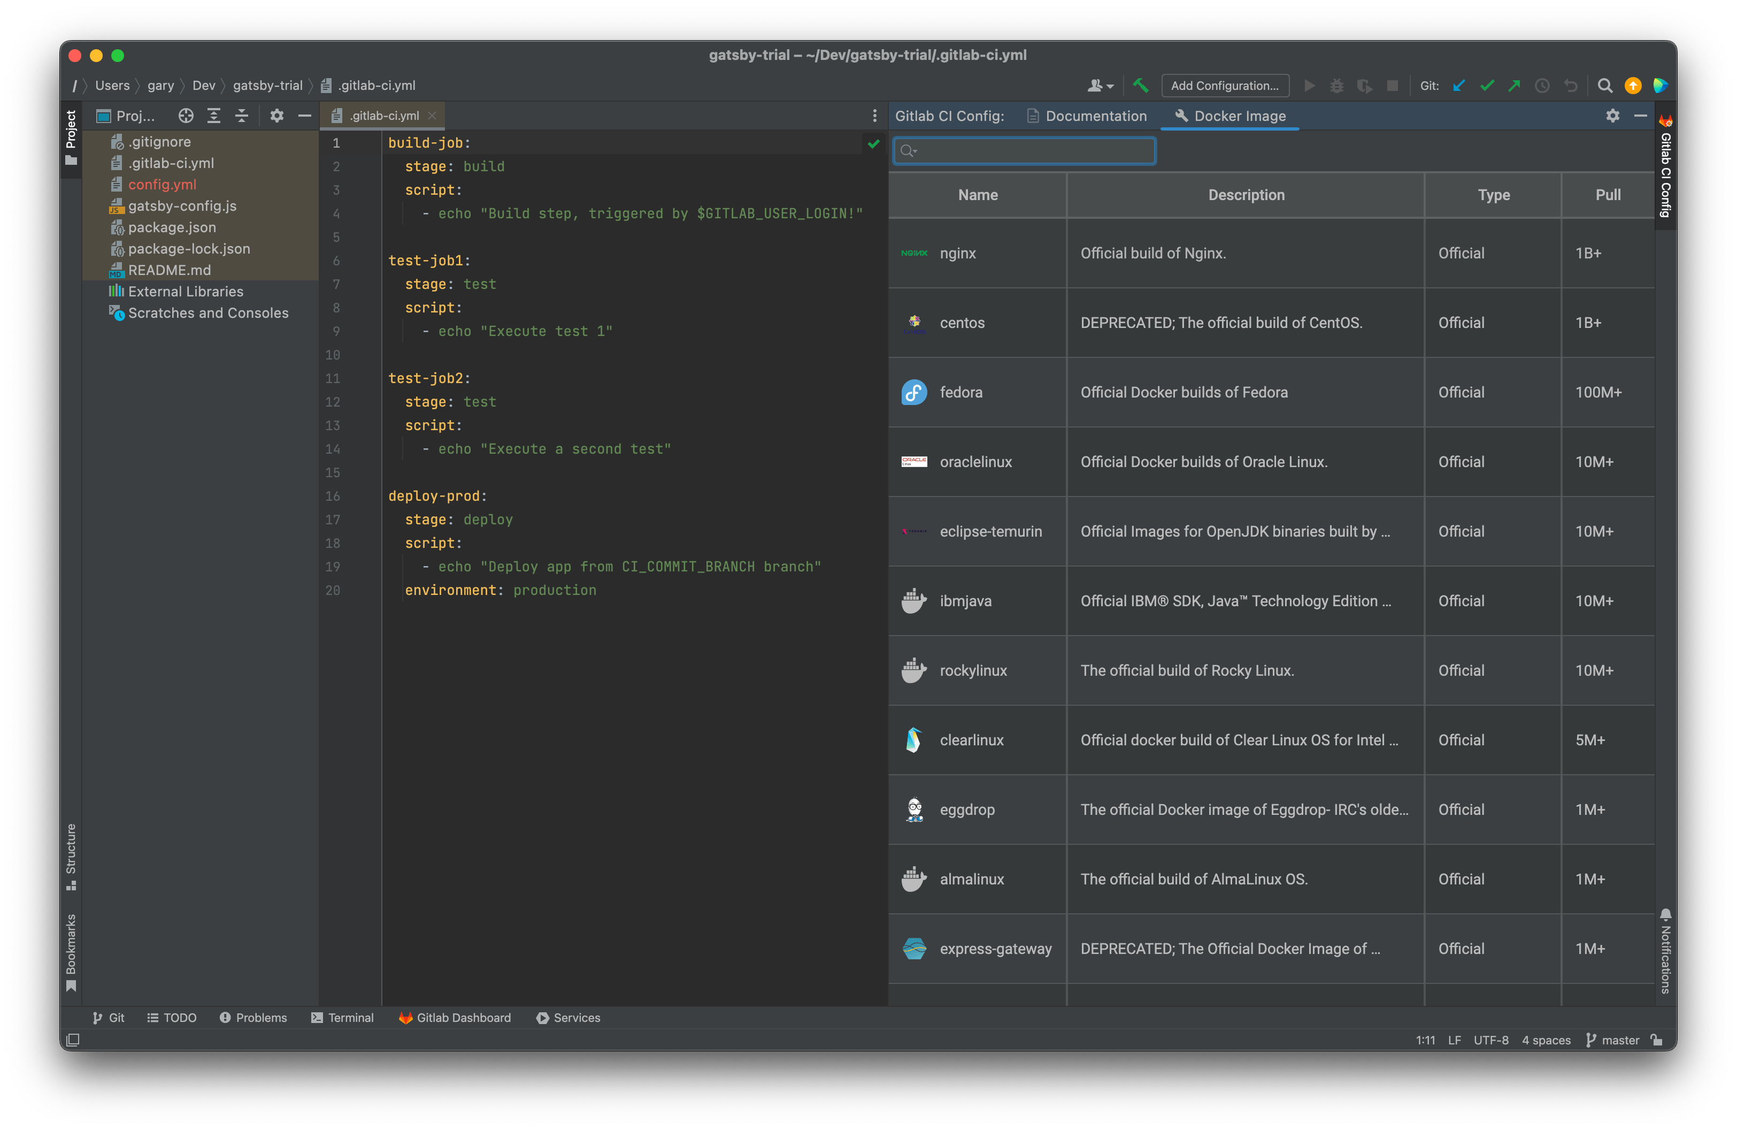Commit changes via the green checkmark Git icon
The image size is (1737, 1130).
[1487, 86]
